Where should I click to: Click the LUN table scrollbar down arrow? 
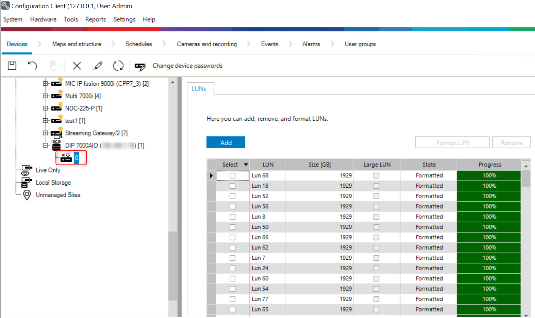click(526, 315)
